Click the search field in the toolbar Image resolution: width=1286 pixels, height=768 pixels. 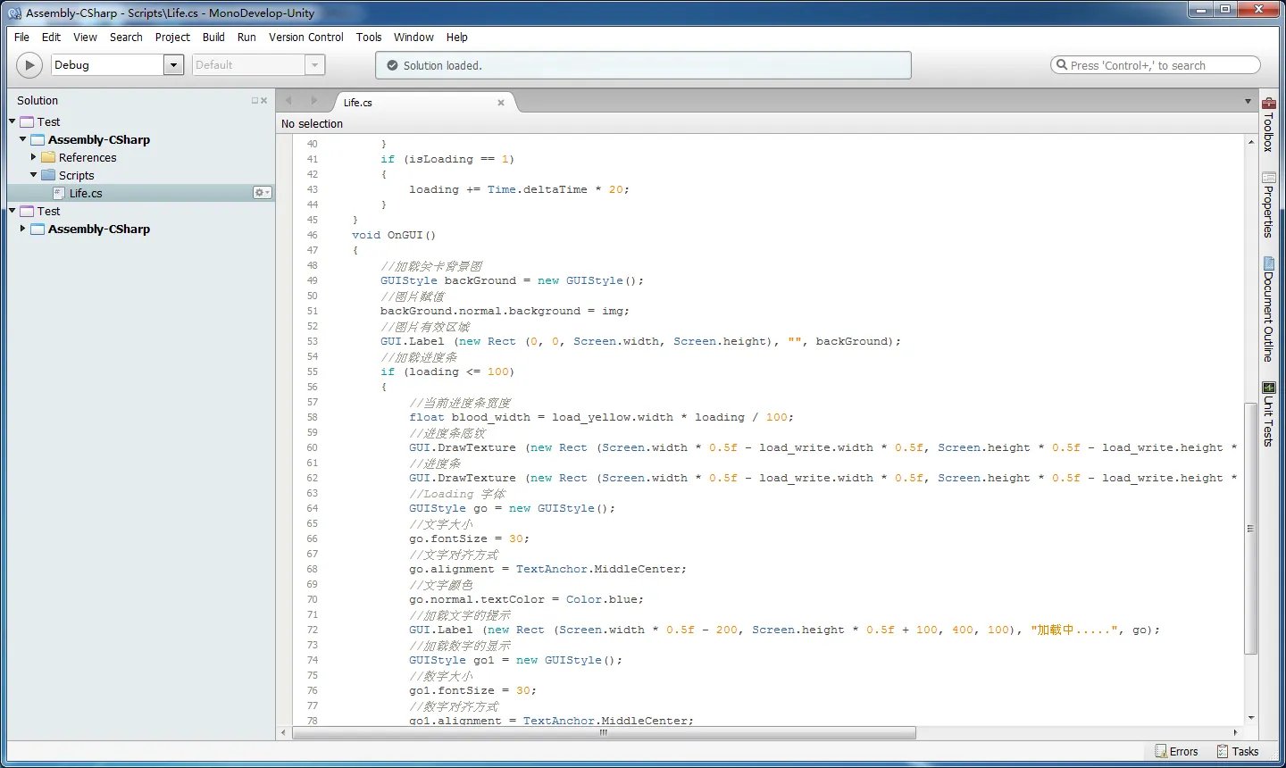coord(1157,65)
